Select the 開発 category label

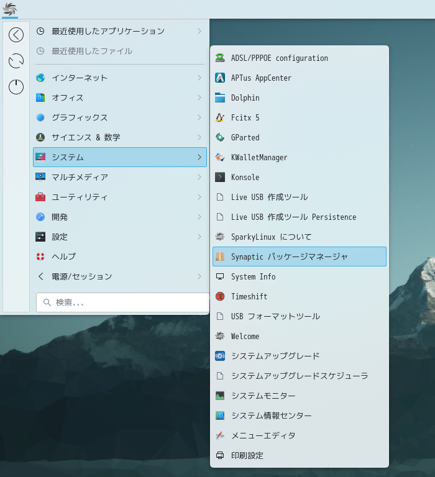(60, 217)
